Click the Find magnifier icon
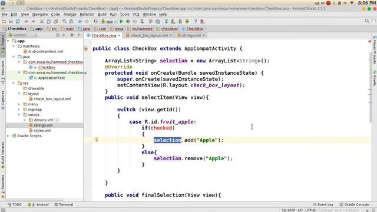The height and width of the screenshot is (212, 377). [64, 22]
